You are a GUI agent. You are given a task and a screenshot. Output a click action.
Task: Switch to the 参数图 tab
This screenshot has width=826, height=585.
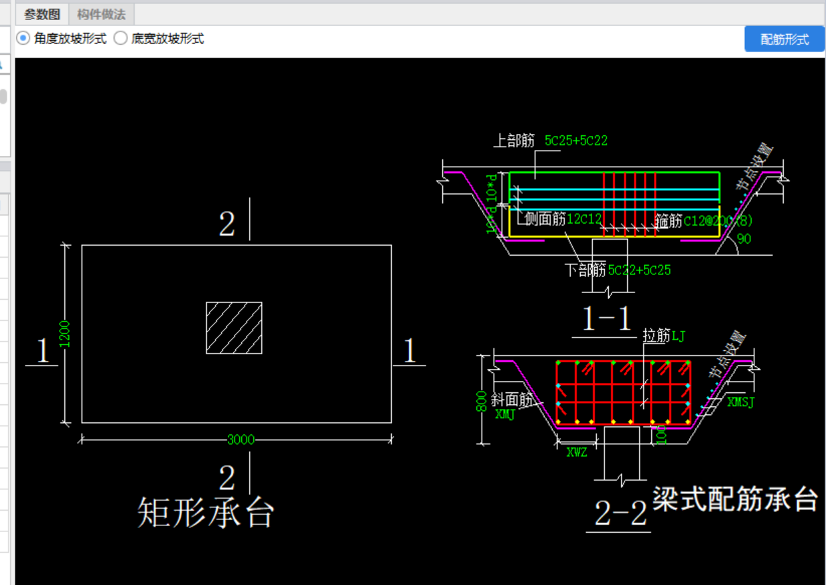[42, 14]
